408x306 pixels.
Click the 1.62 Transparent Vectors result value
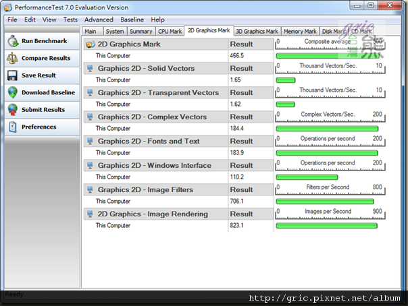pyautogui.click(x=235, y=104)
